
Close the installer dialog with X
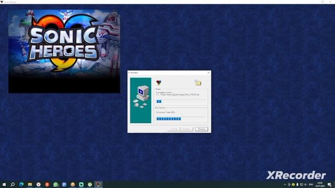click(208, 73)
